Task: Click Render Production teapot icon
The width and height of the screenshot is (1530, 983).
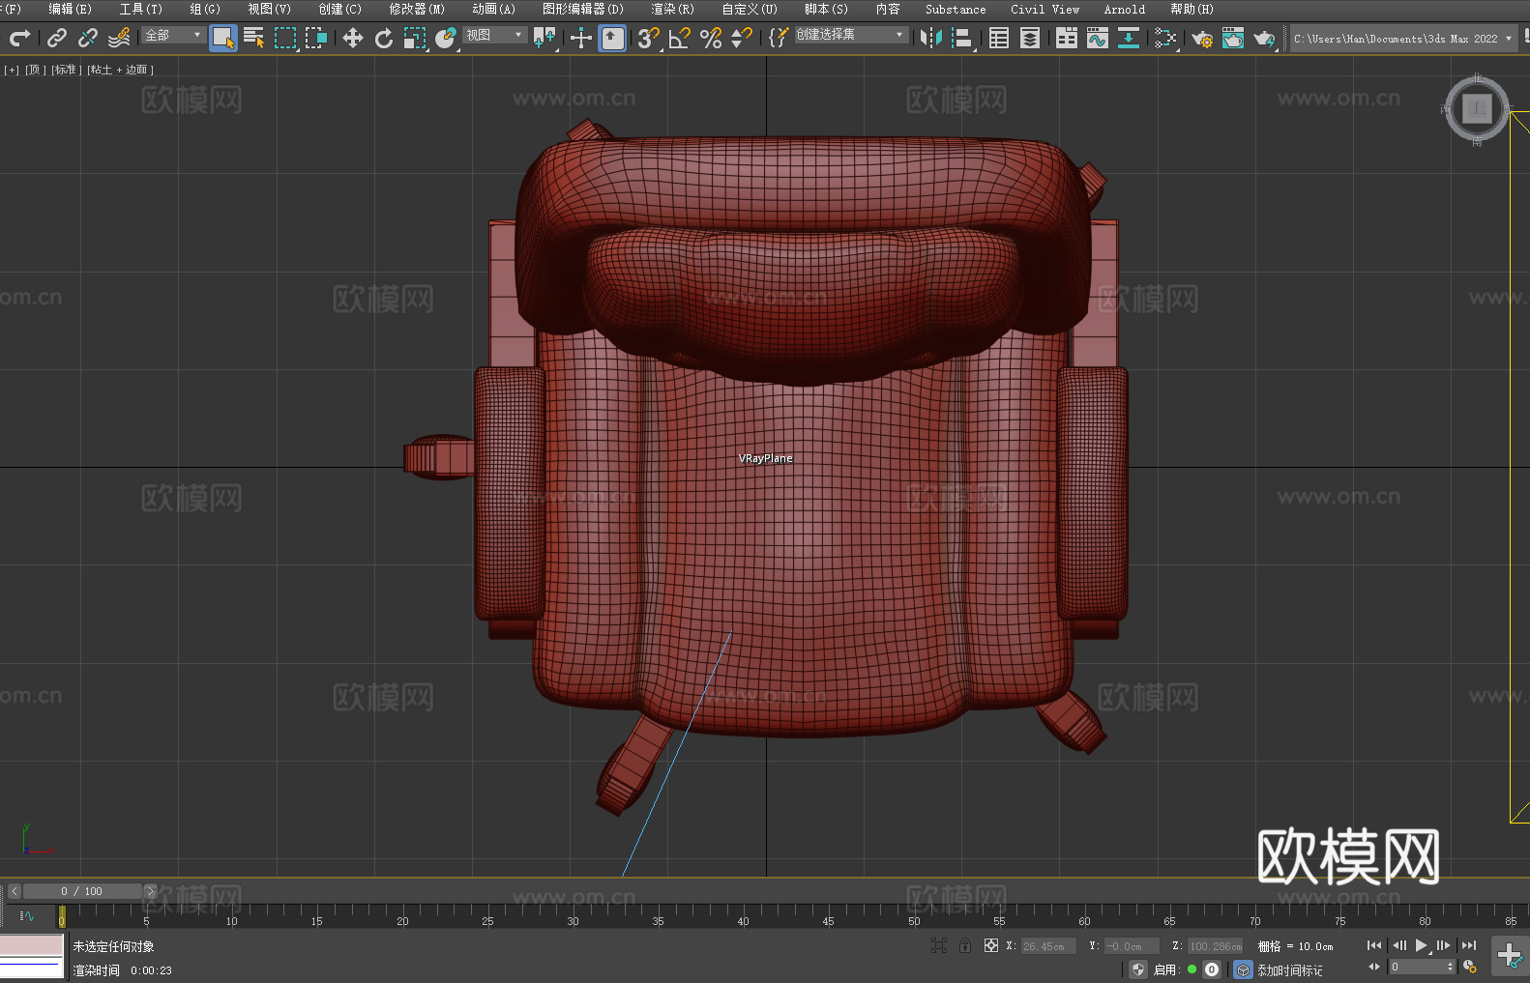Action: point(1264,38)
